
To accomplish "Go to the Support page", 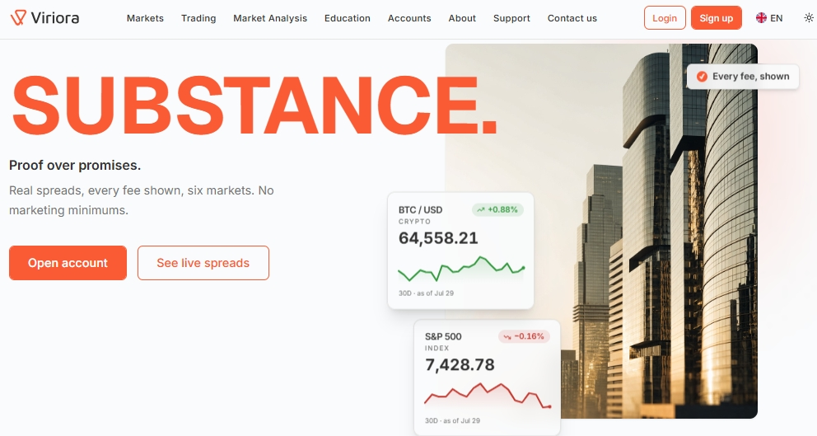I will tap(511, 18).
